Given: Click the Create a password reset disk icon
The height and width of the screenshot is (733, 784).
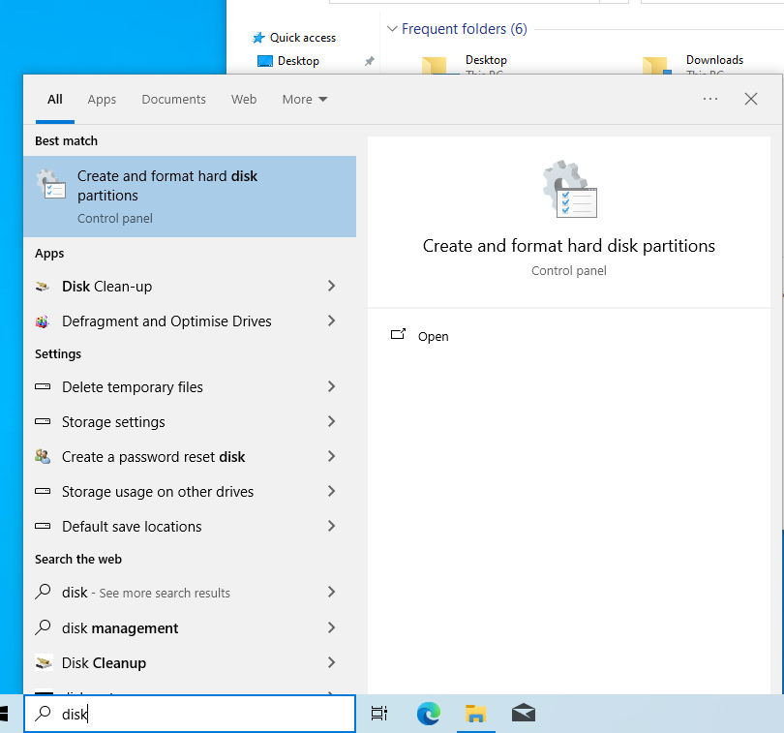Looking at the screenshot, I should pos(43,456).
